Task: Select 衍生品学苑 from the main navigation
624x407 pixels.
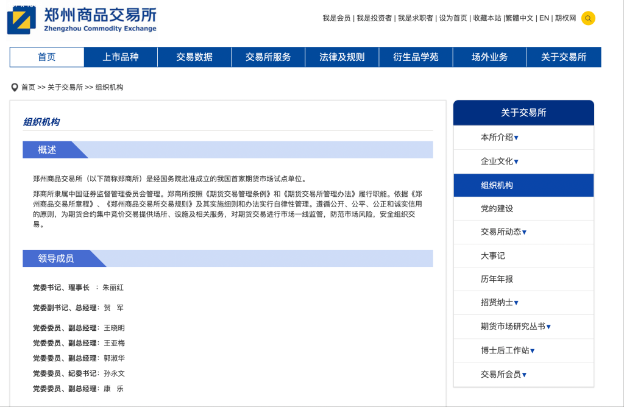Action: pos(416,57)
